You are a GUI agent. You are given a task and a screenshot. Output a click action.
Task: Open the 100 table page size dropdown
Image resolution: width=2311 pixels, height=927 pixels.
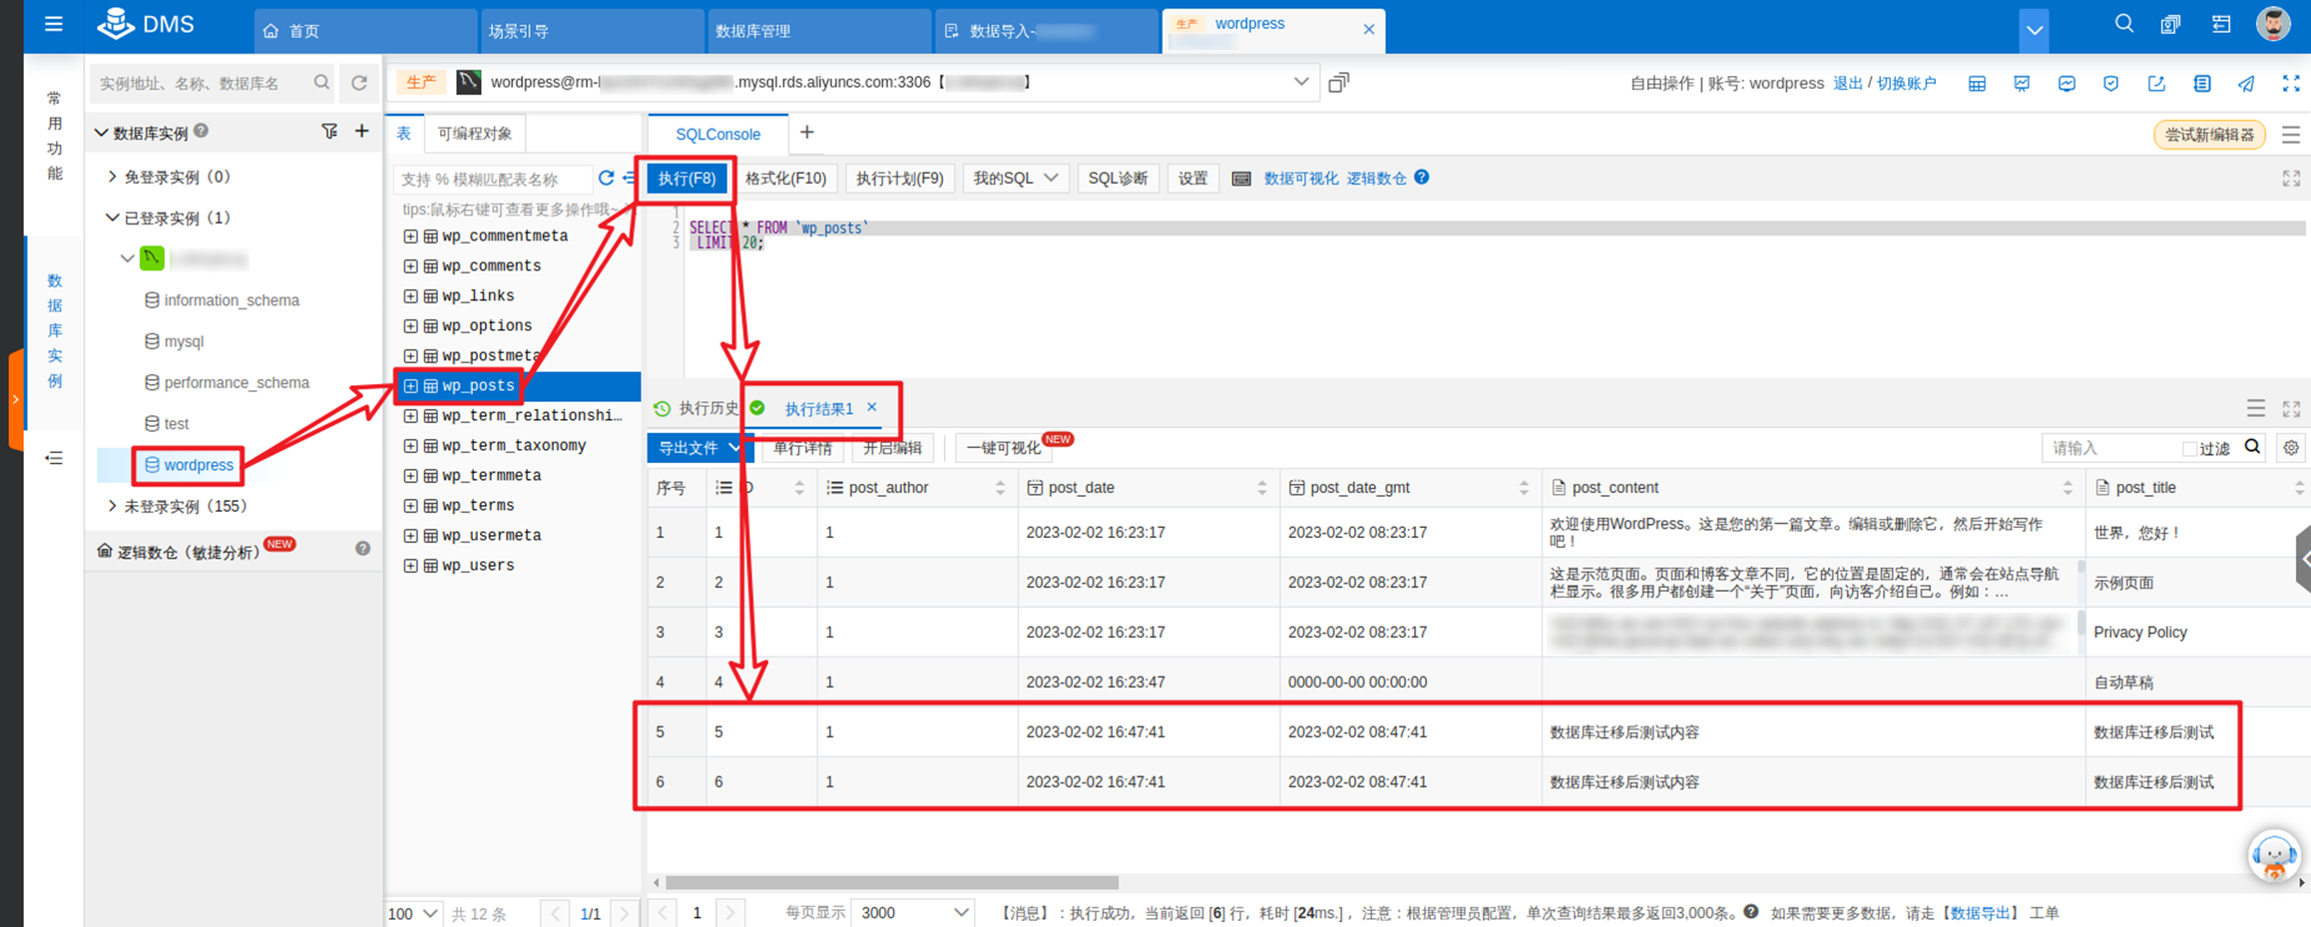point(412,913)
